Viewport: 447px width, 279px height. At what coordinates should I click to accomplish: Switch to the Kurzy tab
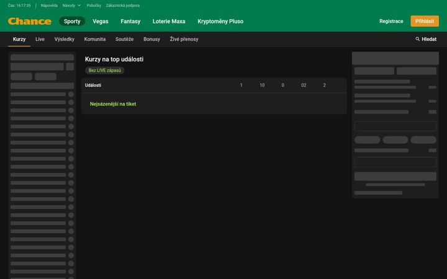coord(19,39)
